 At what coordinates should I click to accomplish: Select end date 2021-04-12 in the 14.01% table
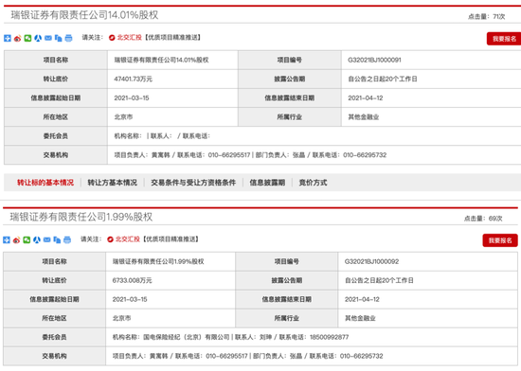tap(366, 97)
